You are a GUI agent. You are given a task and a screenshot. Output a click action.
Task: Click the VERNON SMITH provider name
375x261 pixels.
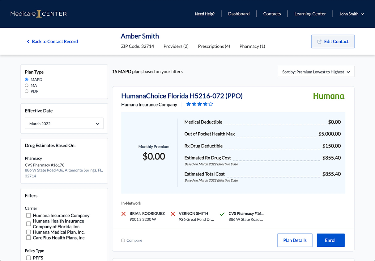click(194, 213)
